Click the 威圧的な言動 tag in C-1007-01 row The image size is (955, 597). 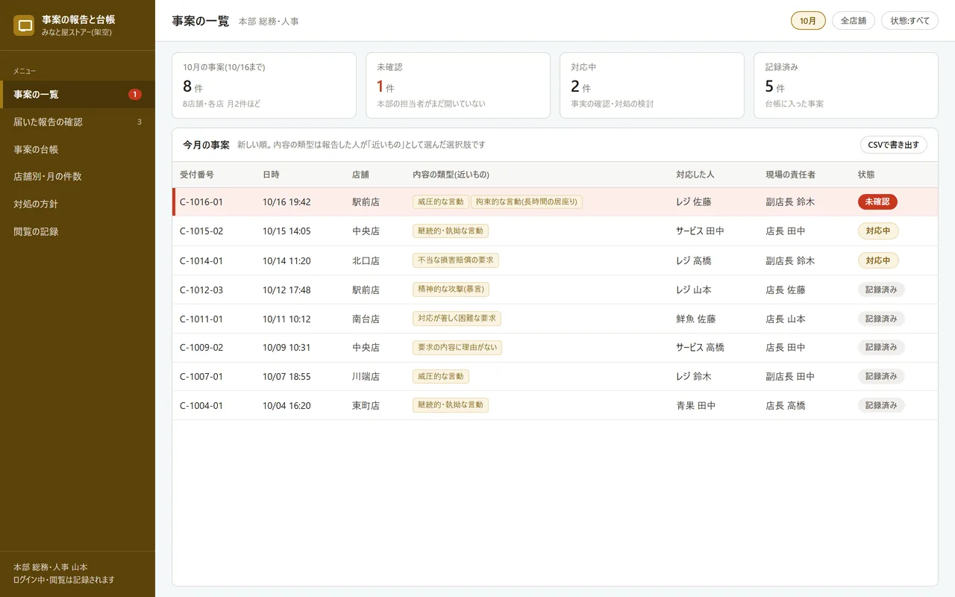pyautogui.click(x=441, y=377)
